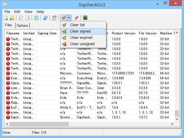Click the add file toolbar icon
The height and width of the screenshot is (138, 184).
(6, 18)
